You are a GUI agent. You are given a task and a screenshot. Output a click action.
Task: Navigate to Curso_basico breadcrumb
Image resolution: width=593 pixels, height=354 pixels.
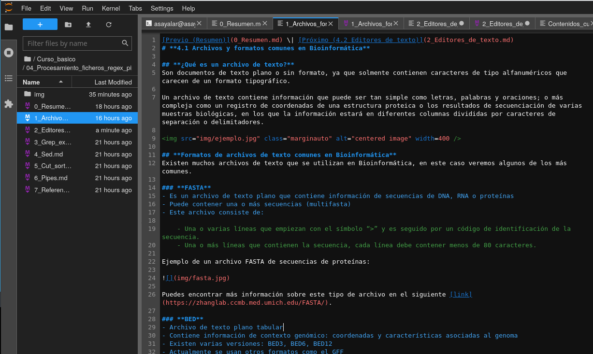coord(56,59)
